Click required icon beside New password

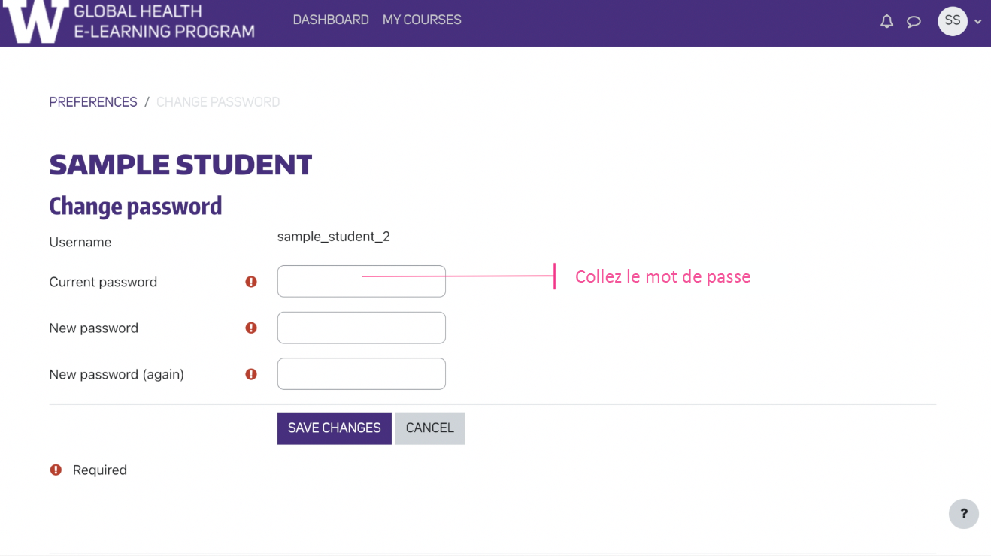251,328
